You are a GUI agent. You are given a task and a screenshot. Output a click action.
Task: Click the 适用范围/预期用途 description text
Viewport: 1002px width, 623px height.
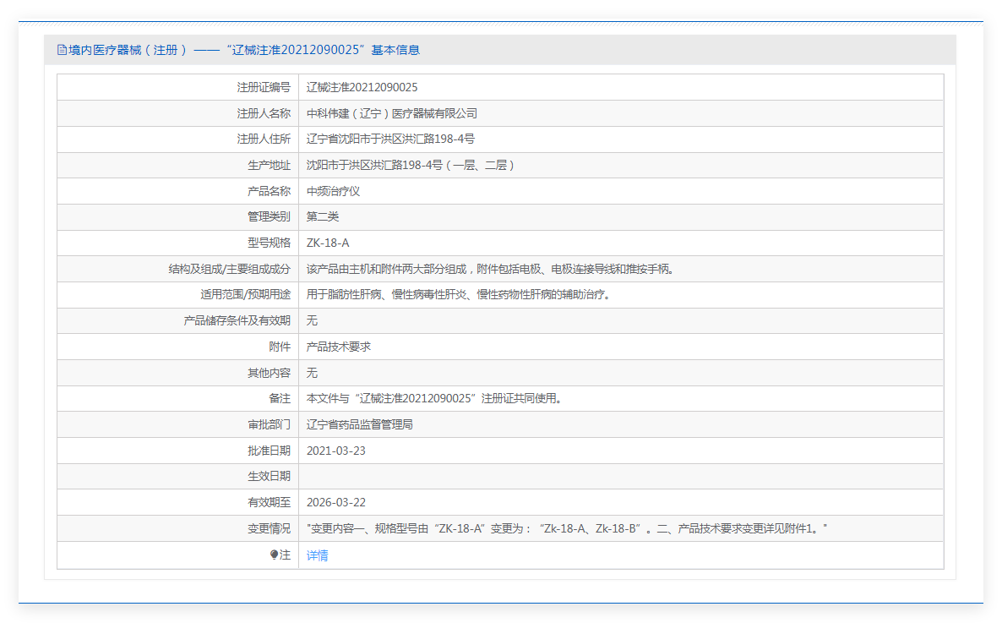point(458,294)
